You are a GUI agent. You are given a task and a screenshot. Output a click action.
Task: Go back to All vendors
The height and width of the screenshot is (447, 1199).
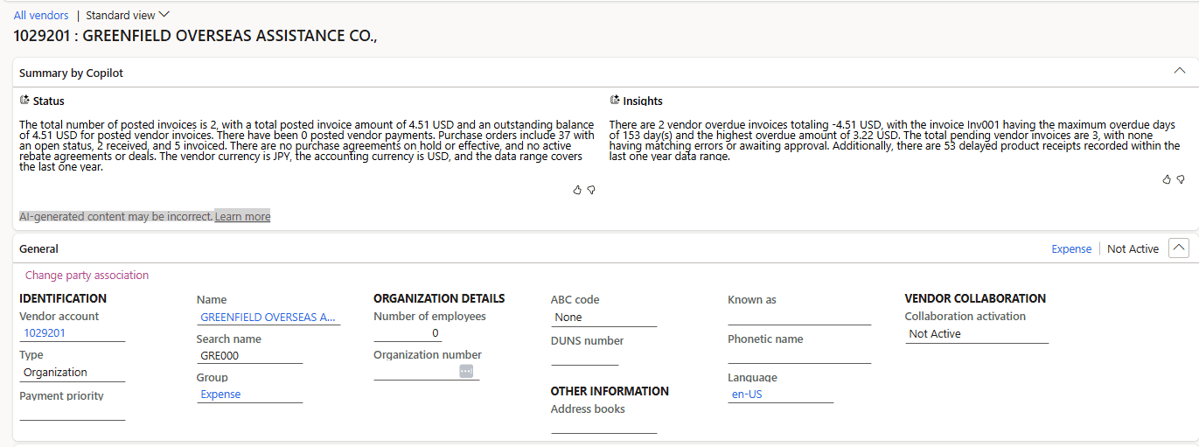(41, 15)
